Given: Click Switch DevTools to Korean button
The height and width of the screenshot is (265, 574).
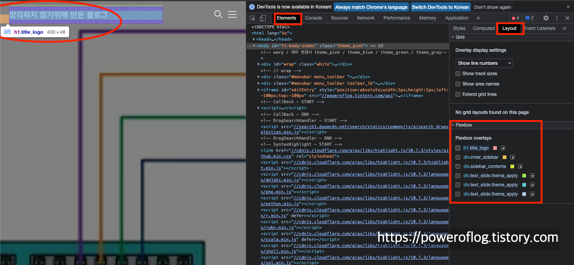Looking at the screenshot, I should (x=440, y=7).
